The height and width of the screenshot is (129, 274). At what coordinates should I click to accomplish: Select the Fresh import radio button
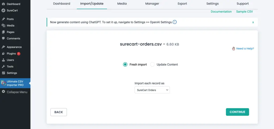click(x=125, y=64)
